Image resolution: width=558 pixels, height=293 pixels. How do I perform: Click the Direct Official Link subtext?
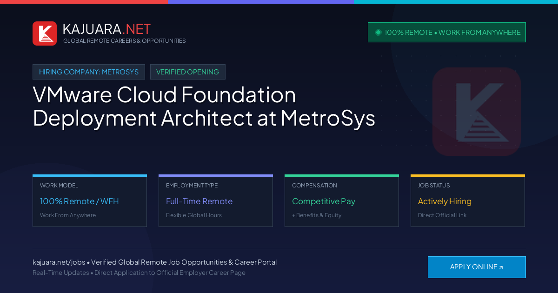pos(442,215)
